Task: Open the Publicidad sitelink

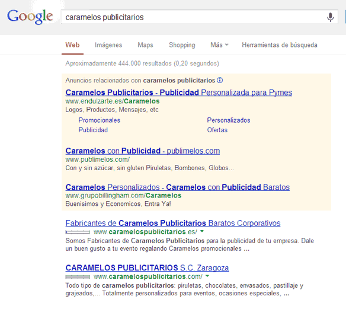Action: click(x=93, y=130)
